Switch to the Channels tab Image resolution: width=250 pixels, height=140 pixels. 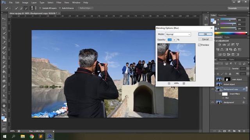223,59
